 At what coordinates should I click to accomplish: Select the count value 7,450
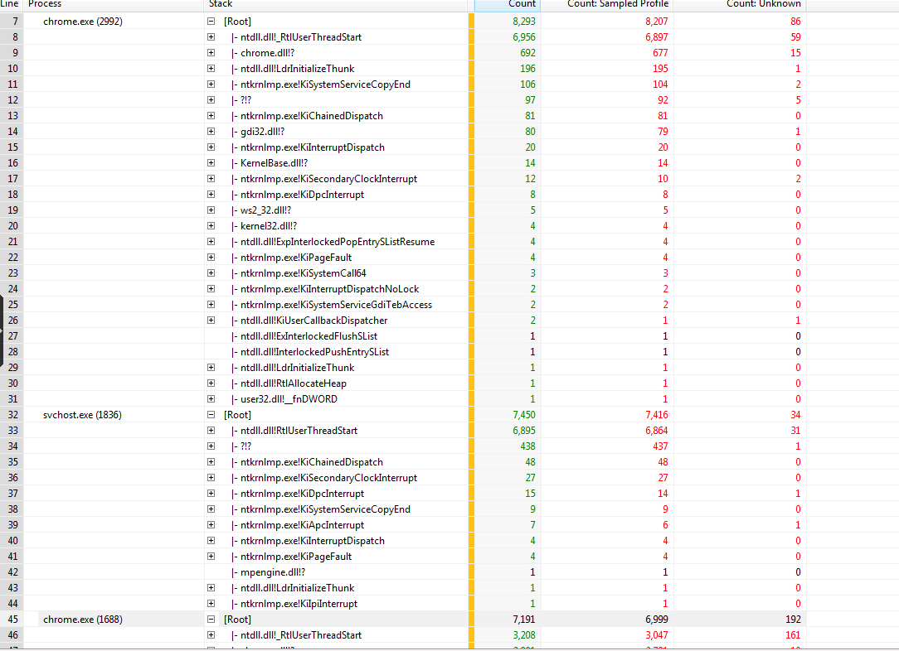(524, 415)
